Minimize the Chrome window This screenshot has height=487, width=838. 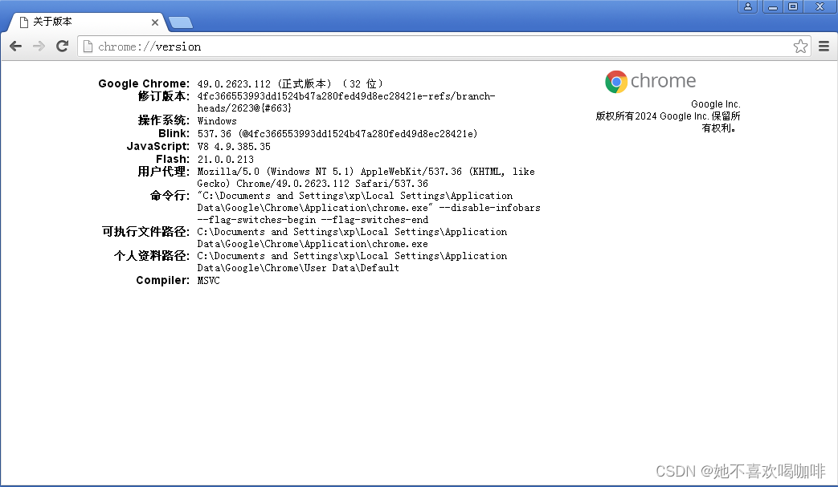pos(773,6)
